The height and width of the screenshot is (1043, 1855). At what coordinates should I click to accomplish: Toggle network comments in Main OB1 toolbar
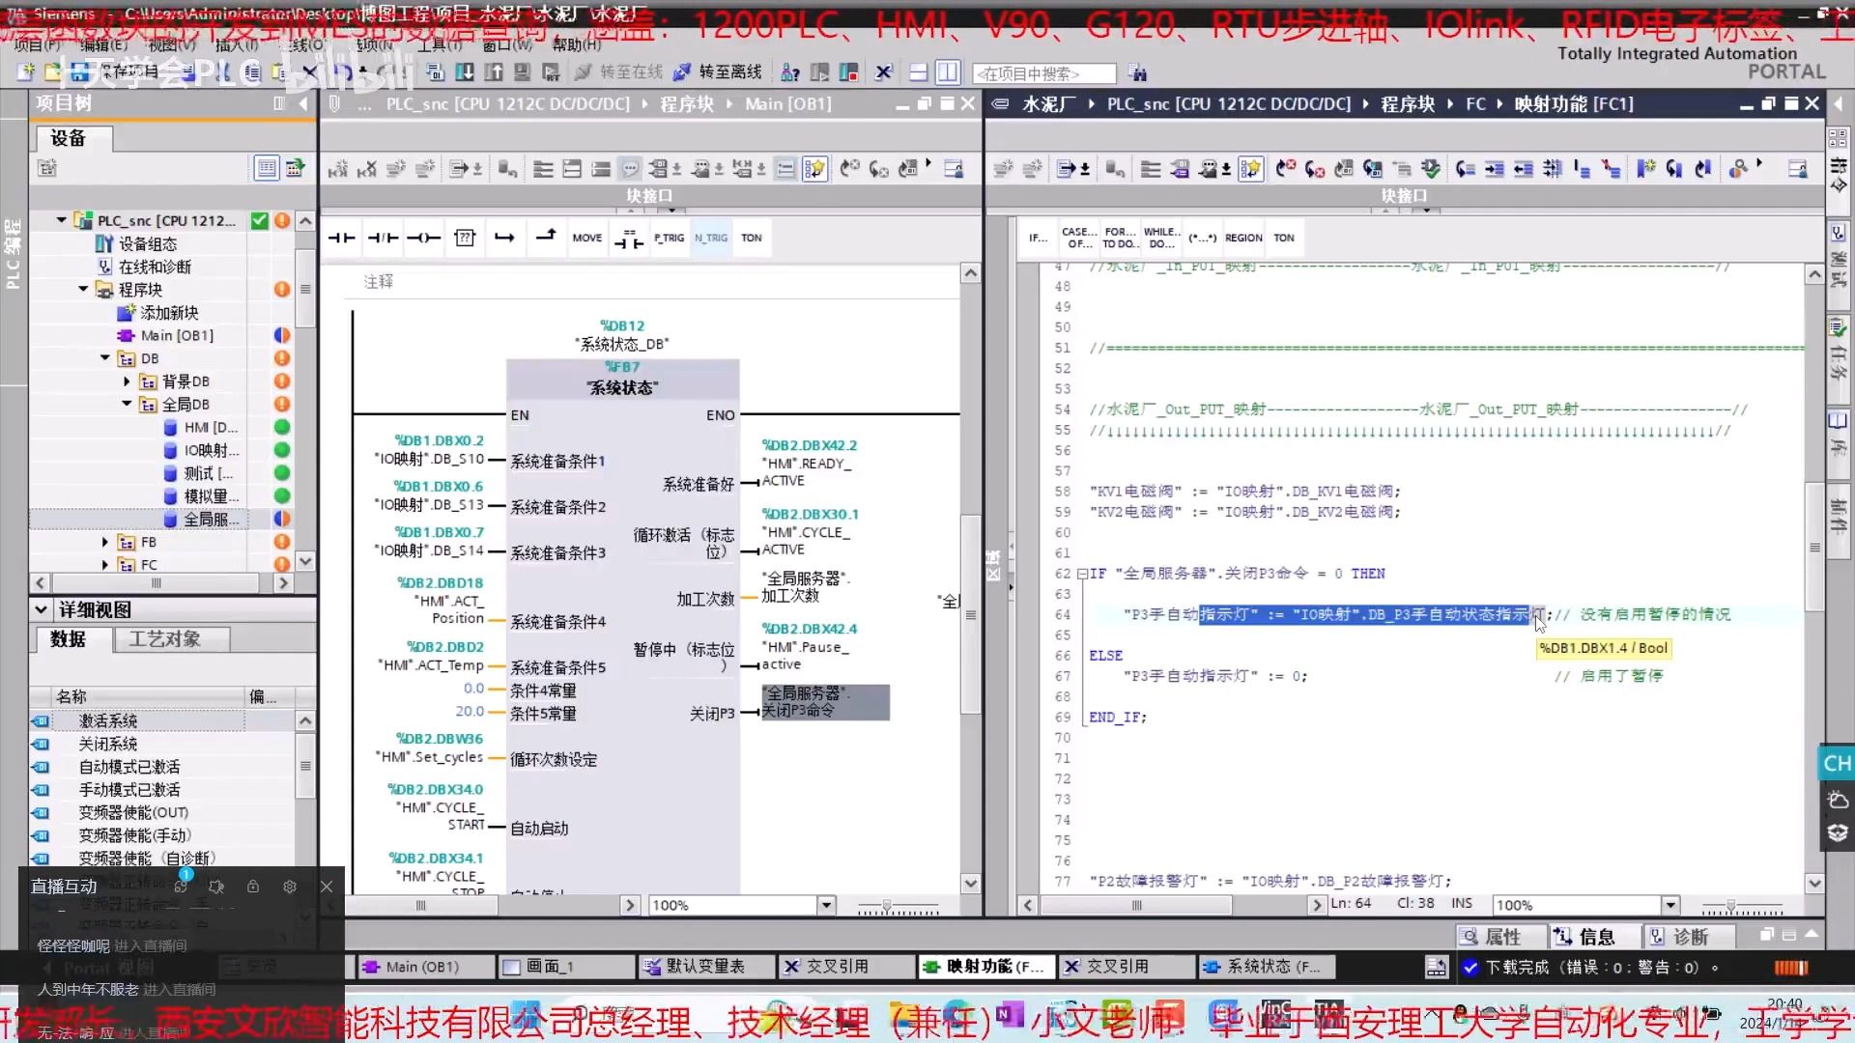pos(785,169)
